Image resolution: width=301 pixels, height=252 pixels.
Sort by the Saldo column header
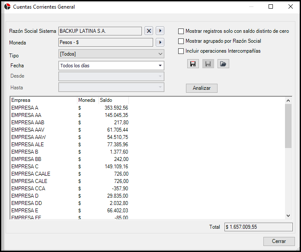[x=114, y=100]
